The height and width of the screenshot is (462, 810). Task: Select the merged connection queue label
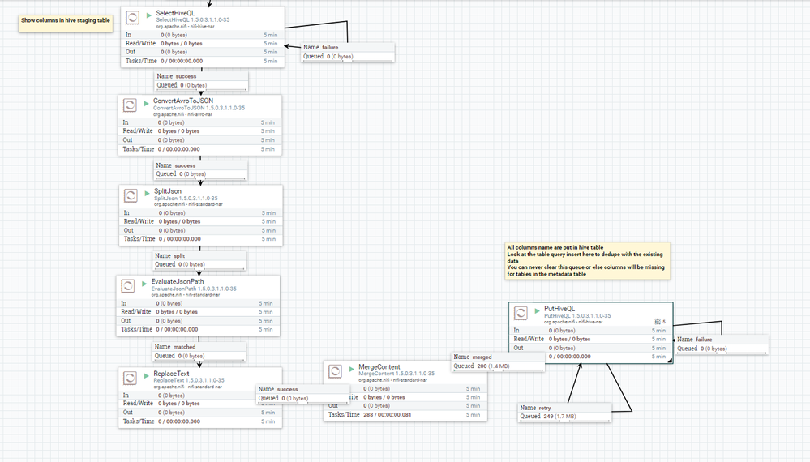pyautogui.click(x=498, y=361)
